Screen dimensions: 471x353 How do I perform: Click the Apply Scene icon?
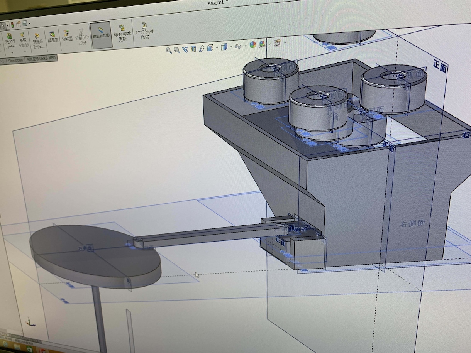click(x=262, y=44)
